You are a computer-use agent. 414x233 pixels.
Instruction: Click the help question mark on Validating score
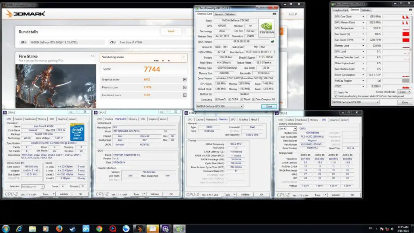click(184, 57)
